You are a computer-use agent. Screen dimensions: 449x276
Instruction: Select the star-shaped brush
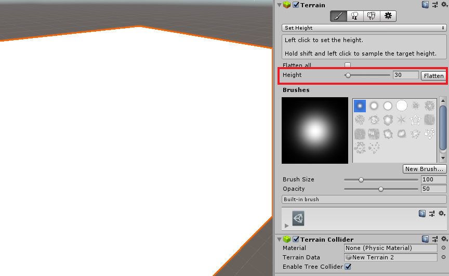pos(415,120)
